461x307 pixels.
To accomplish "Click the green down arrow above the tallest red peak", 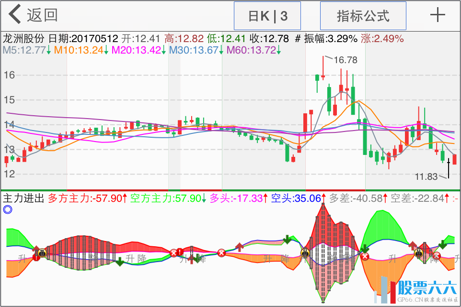I will [x=287, y=239].
